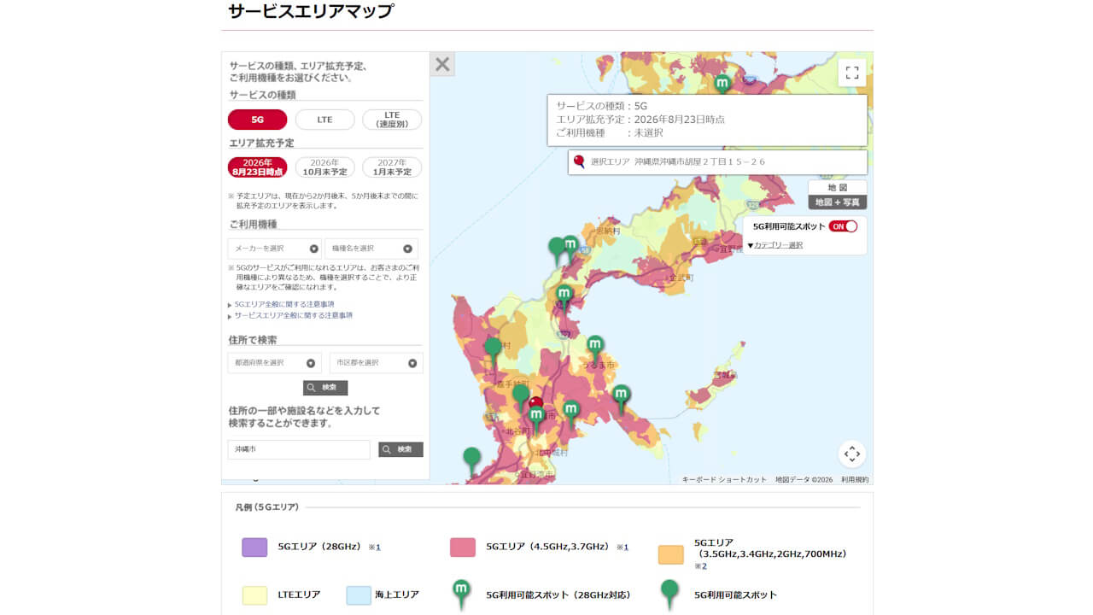Open the 都道府県を選択 dropdown
Image resolution: width=1093 pixels, height=615 pixels.
(x=275, y=363)
